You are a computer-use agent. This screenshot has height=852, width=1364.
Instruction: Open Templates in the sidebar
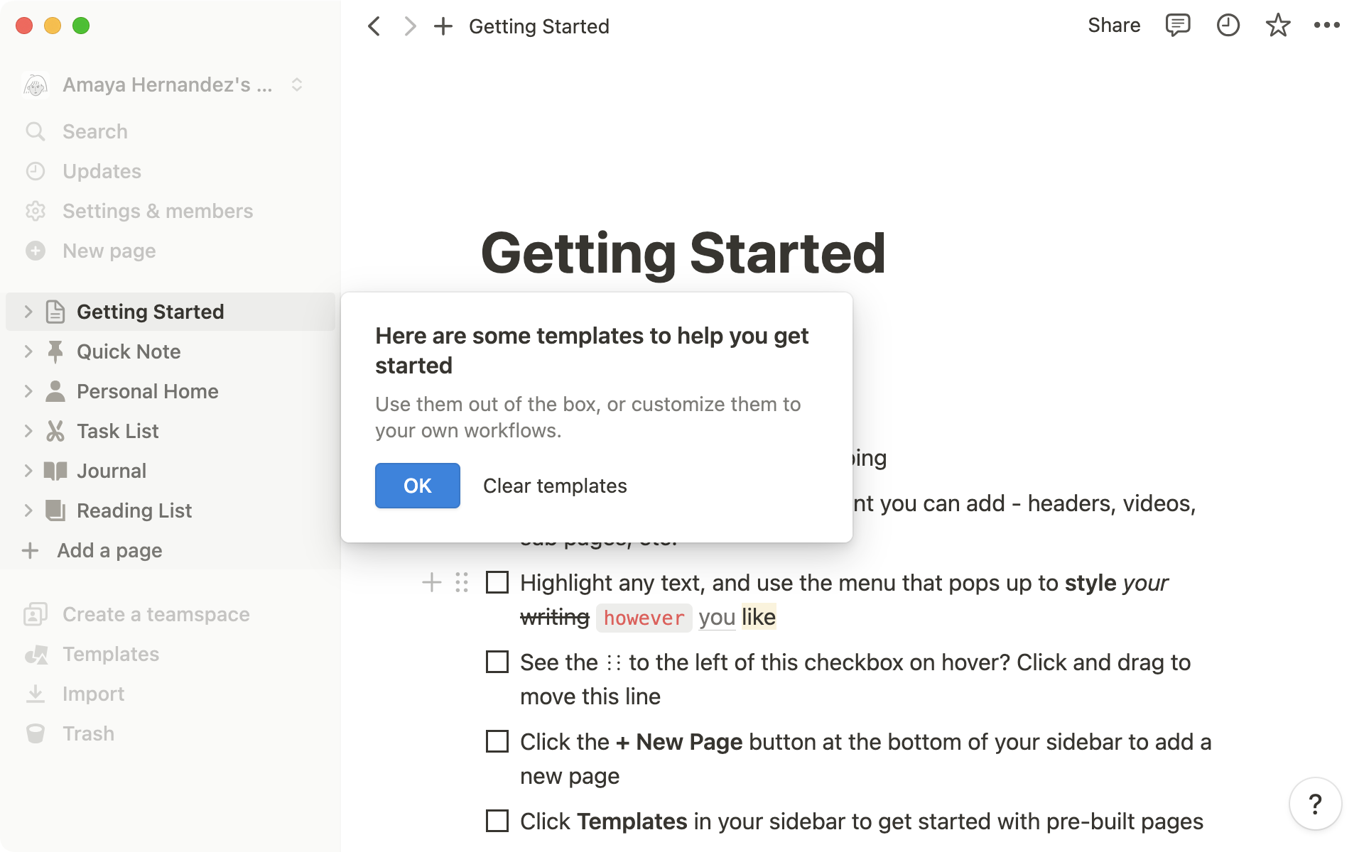110,654
